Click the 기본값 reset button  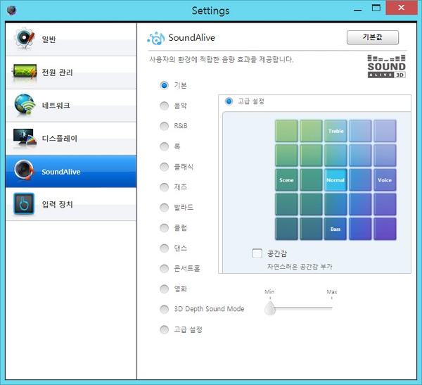pyautogui.click(x=373, y=37)
